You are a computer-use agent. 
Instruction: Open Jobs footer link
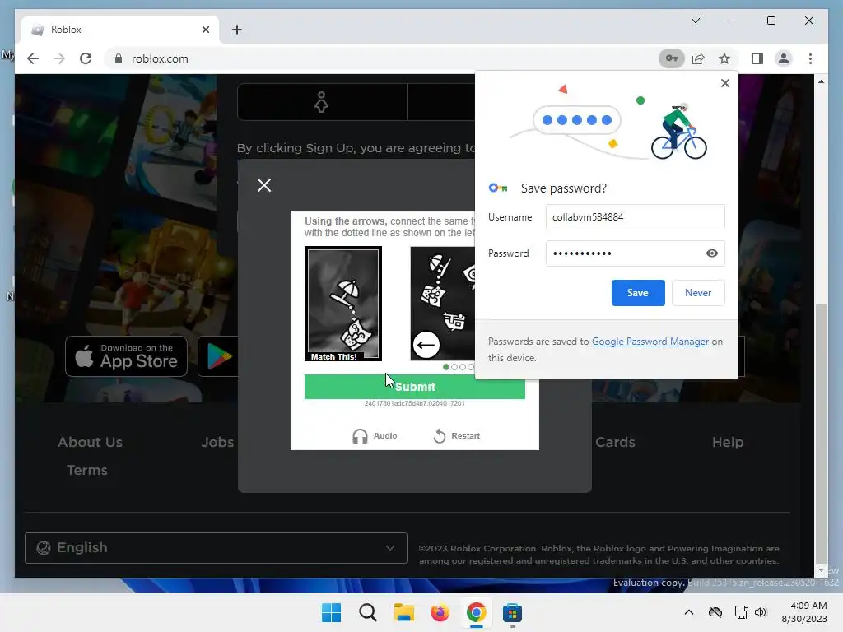point(217,442)
